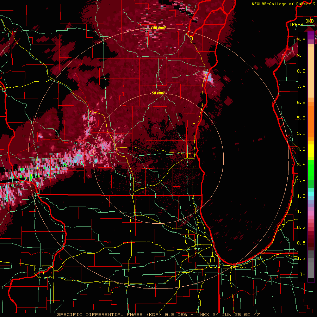The height and width of the screenshot is (317, 317).
Task: Click the 7.4 legend value
Action: coord(301,87)
